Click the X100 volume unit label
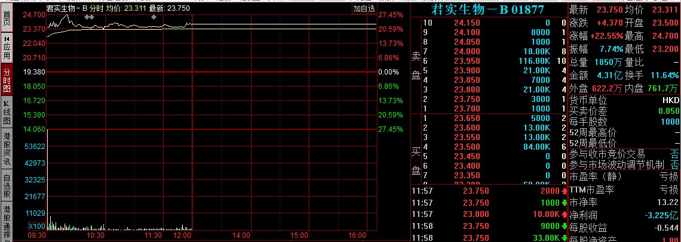681x242 pixels. pyautogui.click(x=37, y=227)
